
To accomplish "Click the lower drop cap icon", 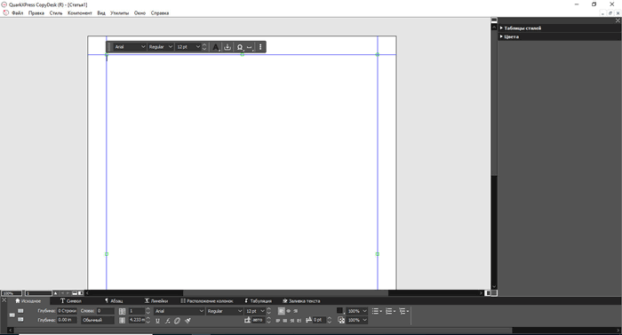I will (20, 320).
